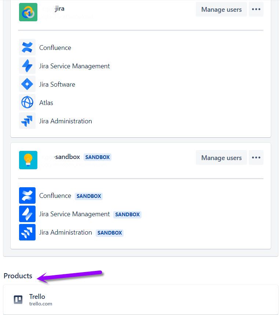Click the SANDBOX badge beside Jira Service Management
The width and height of the screenshot is (280, 315).
pyautogui.click(x=128, y=214)
